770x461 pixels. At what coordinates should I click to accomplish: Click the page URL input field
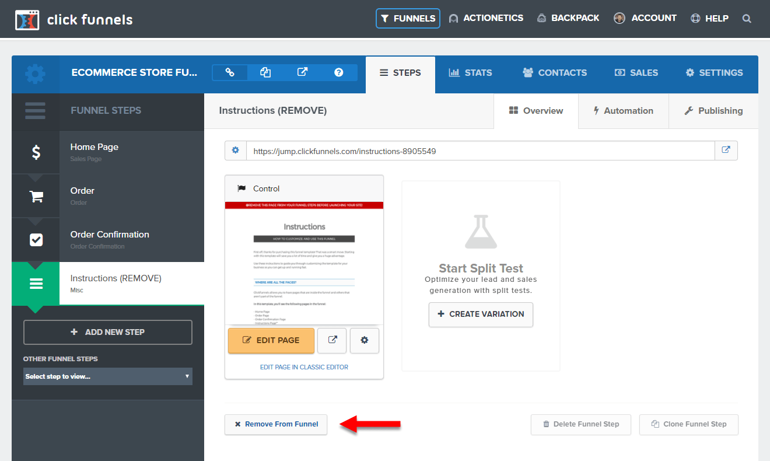(481, 151)
